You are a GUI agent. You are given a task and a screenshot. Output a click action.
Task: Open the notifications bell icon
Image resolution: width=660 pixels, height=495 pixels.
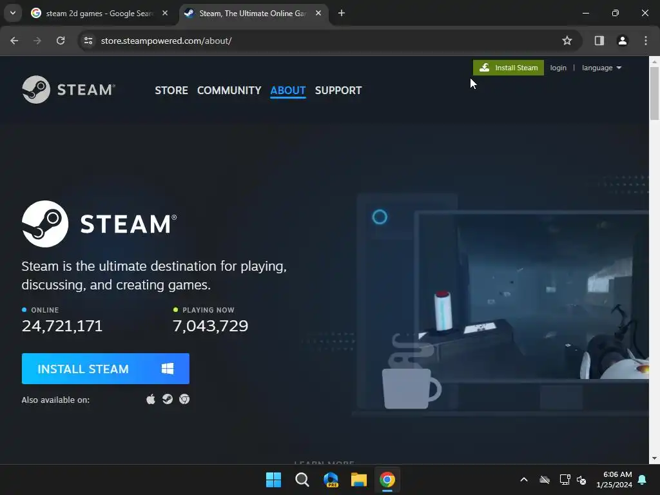[x=643, y=480]
